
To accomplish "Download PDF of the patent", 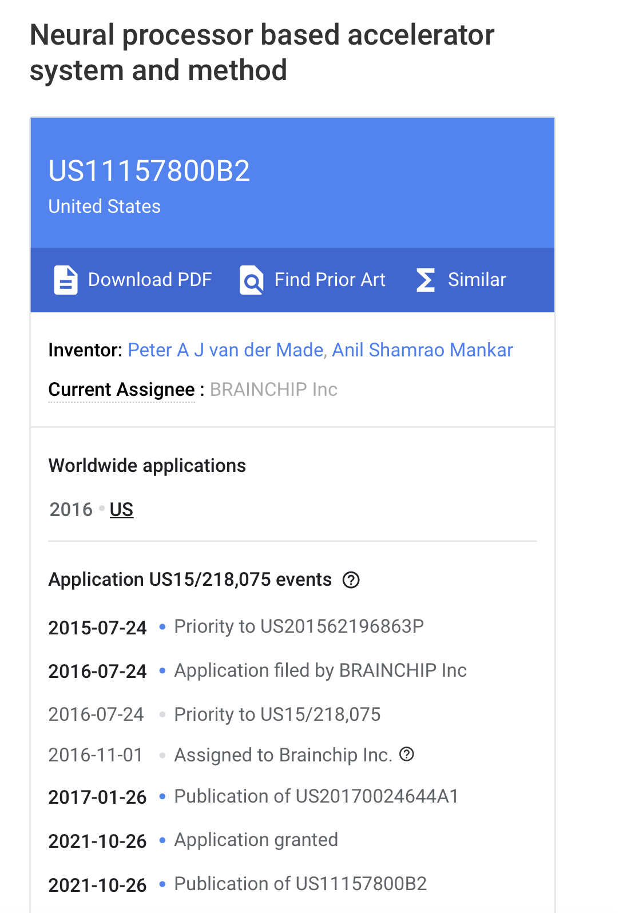I will pyautogui.click(x=133, y=280).
